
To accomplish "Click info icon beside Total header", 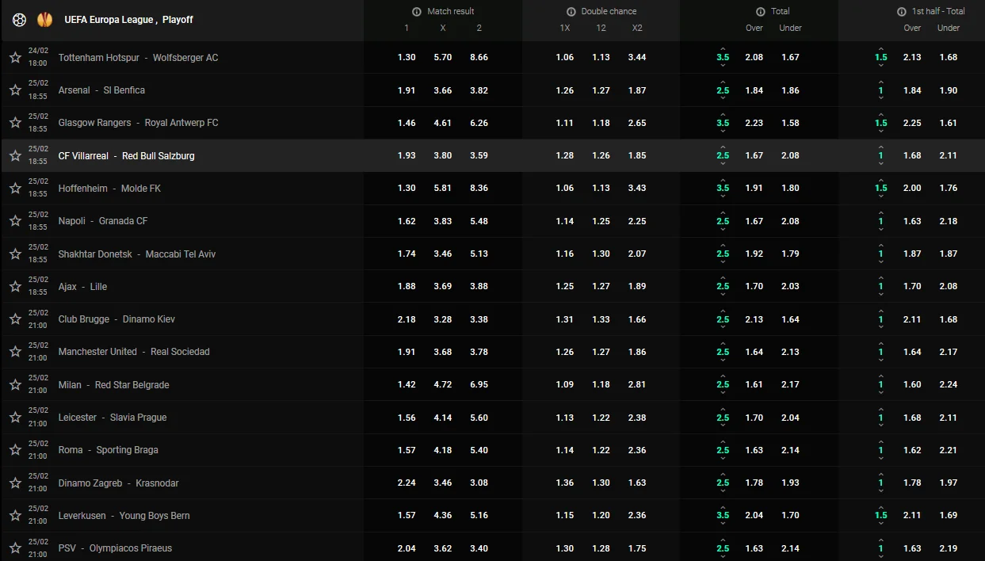I will [761, 12].
